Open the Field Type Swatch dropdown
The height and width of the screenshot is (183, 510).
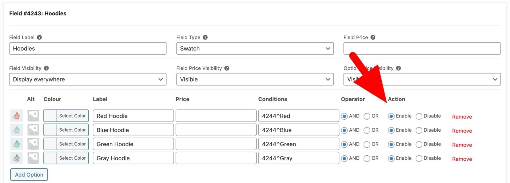click(255, 48)
